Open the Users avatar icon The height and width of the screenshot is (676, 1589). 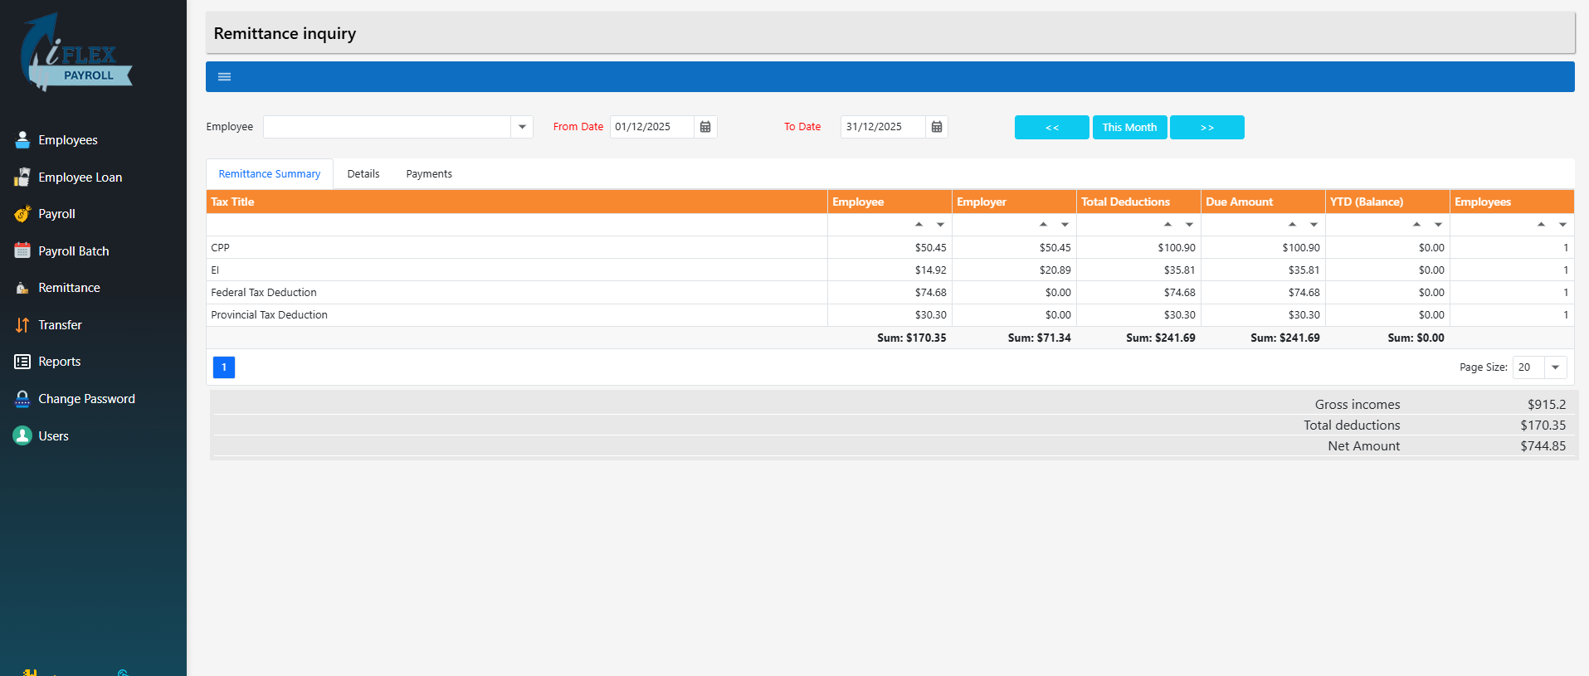22,435
